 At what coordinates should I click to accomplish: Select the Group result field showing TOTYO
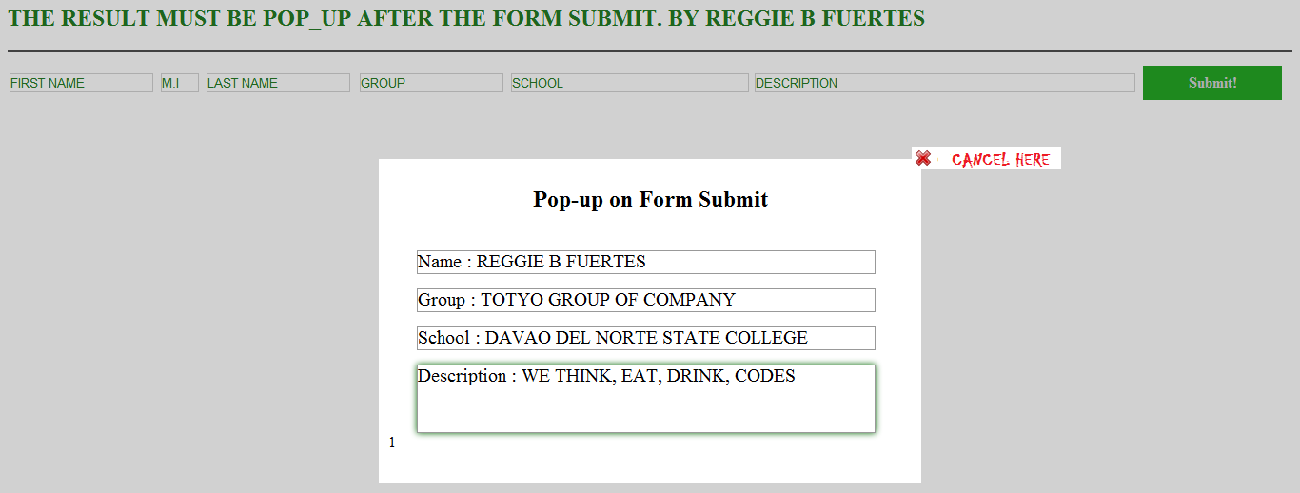[646, 300]
